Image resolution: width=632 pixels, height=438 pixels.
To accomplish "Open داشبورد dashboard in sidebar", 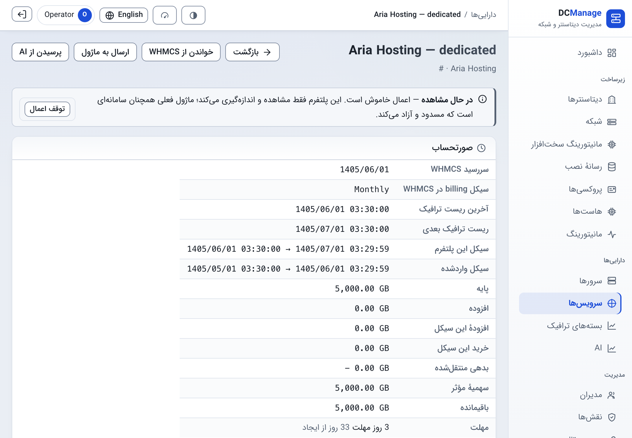I will [x=570, y=53].
